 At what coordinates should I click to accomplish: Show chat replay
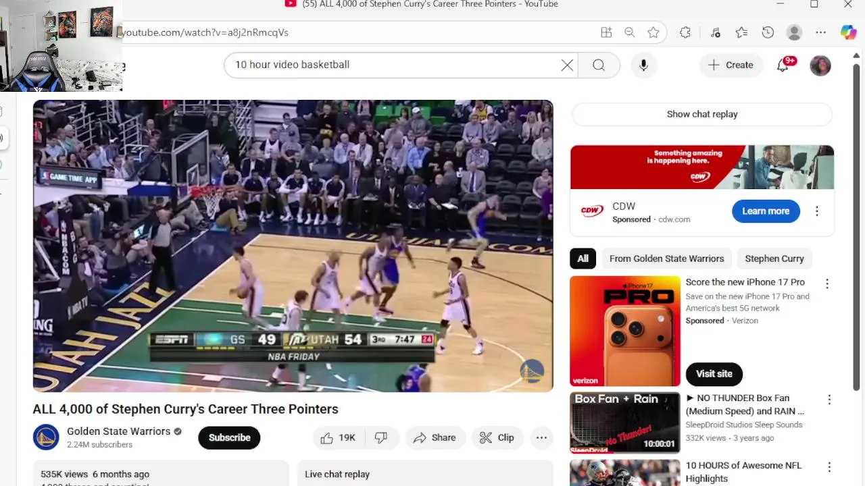[702, 114]
